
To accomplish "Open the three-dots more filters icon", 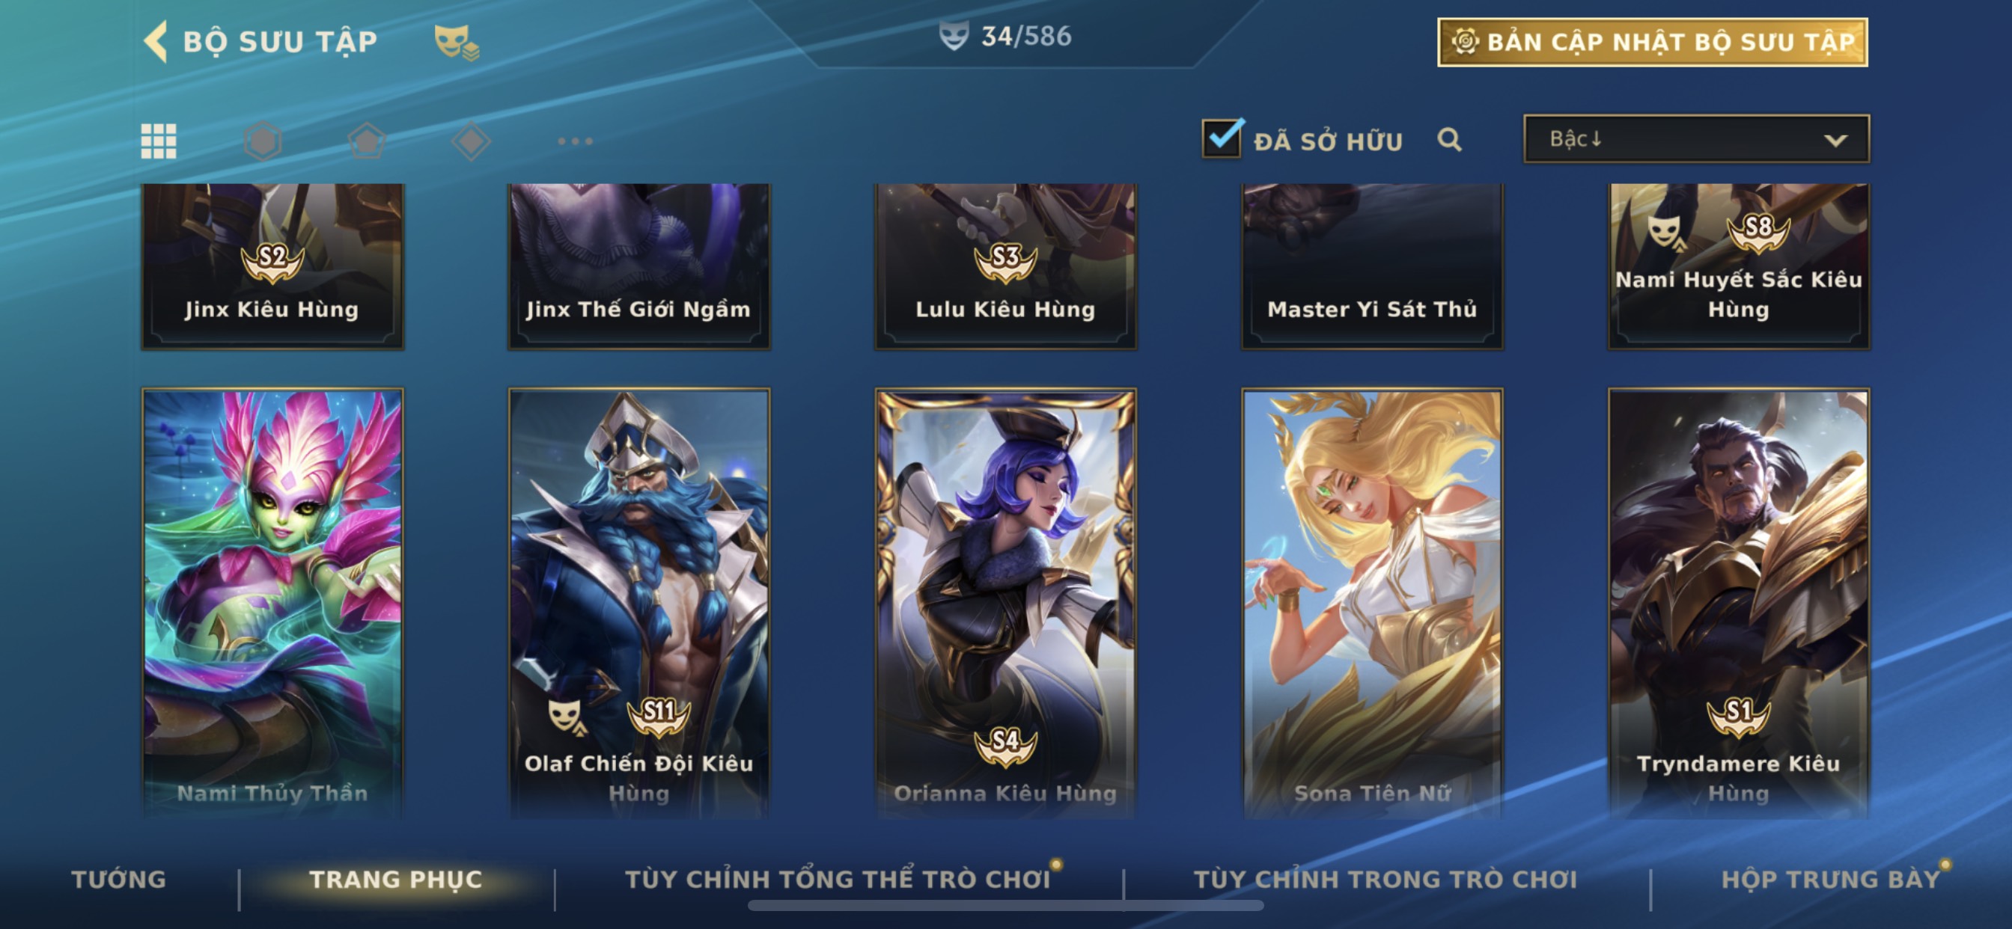I will (575, 141).
